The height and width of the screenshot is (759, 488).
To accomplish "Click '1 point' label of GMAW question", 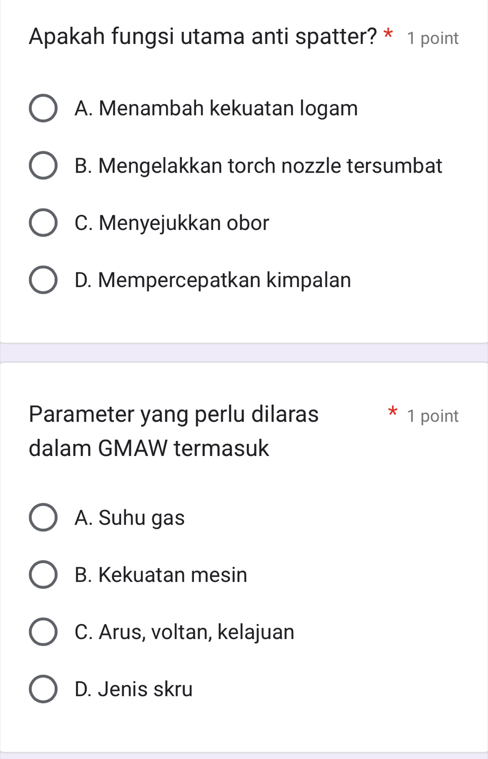I will [x=432, y=416].
